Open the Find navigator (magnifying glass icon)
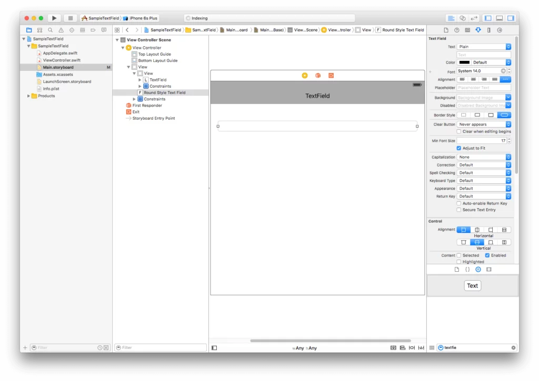This screenshot has height=381, width=539. pyautogui.click(x=51, y=30)
